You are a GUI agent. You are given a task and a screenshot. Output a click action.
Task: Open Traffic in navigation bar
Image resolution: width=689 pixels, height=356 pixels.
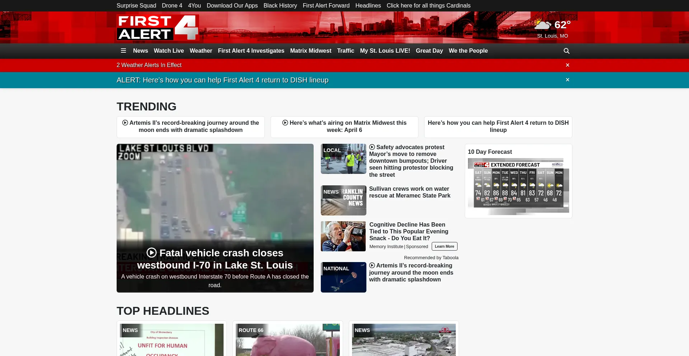346,51
